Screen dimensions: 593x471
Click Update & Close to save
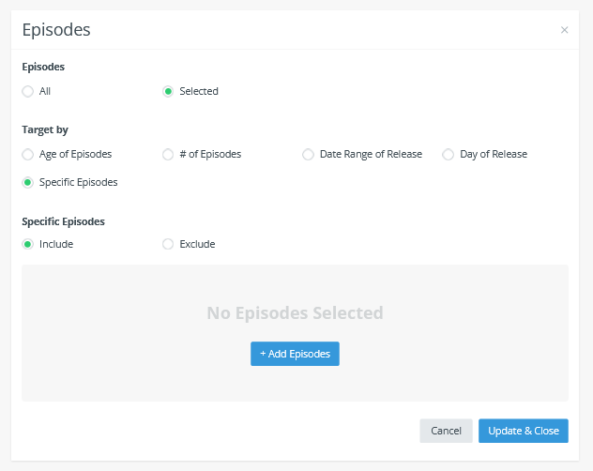coord(523,431)
